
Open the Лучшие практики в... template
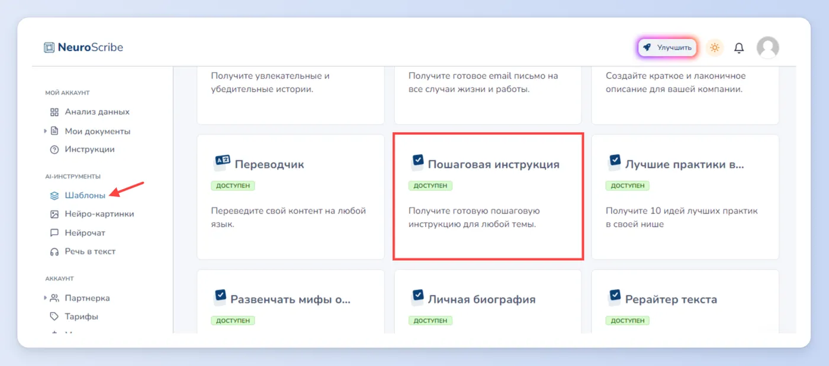pos(685,197)
